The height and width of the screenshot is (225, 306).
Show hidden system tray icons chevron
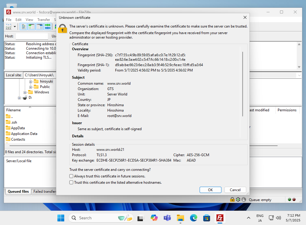coord(248,218)
